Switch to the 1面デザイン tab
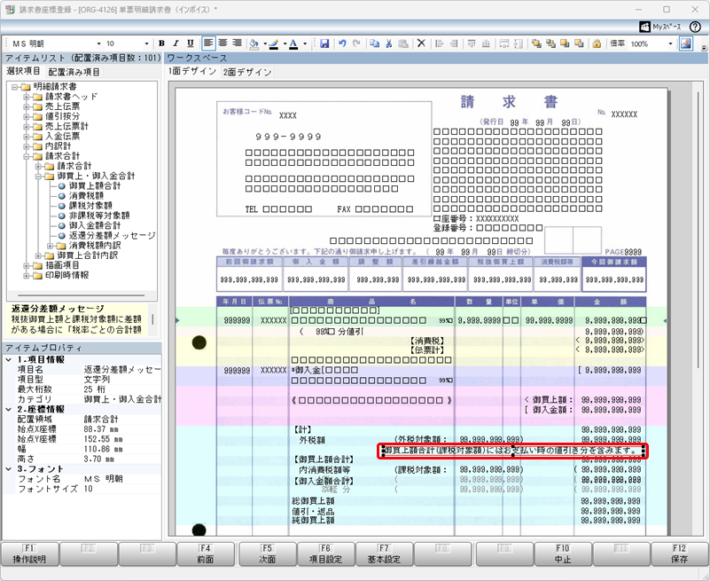Viewport: 710px width, 581px height. (192, 71)
